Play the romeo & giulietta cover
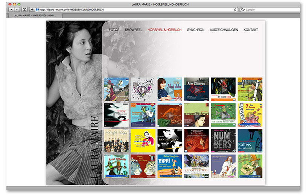306x195 pixels. click(x=170, y=115)
